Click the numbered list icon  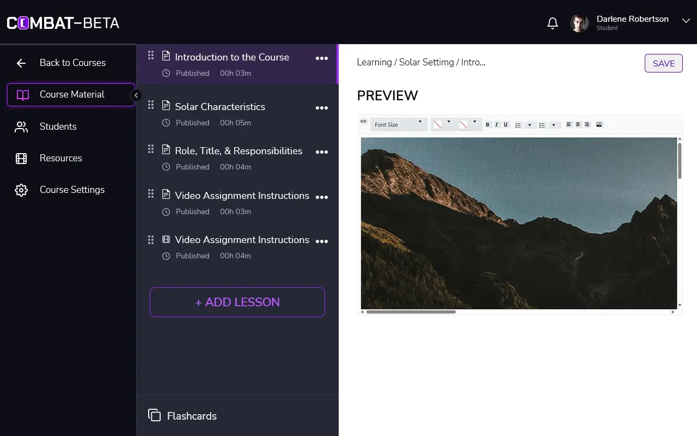[x=518, y=125]
